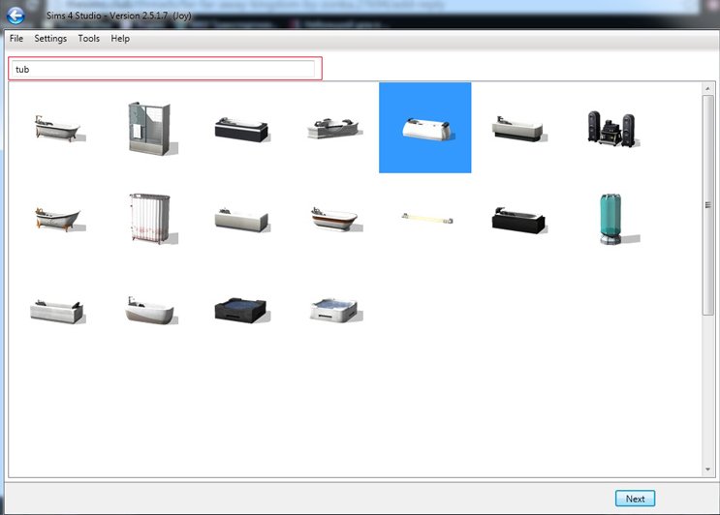The image size is (720, 515).
Task: Pick the shower curtain tub thumbnail
Action: coord(147,220)
